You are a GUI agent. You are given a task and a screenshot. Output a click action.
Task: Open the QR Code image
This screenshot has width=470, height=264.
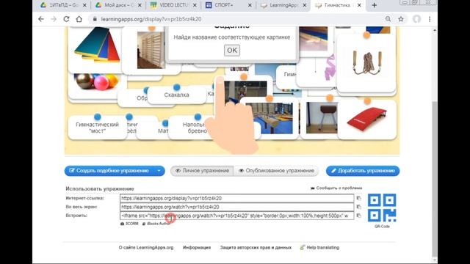click(382, 208)
